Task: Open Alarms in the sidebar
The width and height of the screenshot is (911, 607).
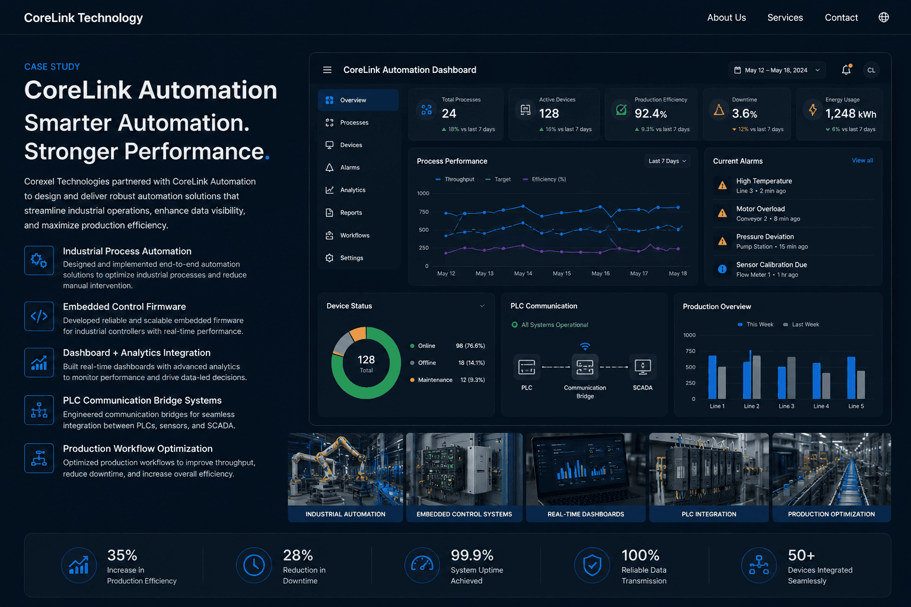Action: tap(358, 168)
